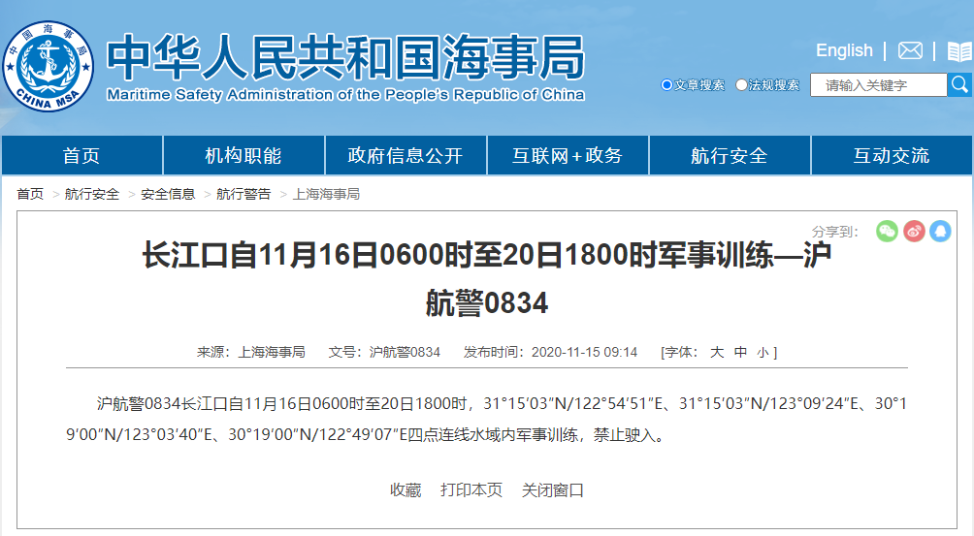Click the 文号：沪航警0834 text
974x536 pixels.
(384, 353)
